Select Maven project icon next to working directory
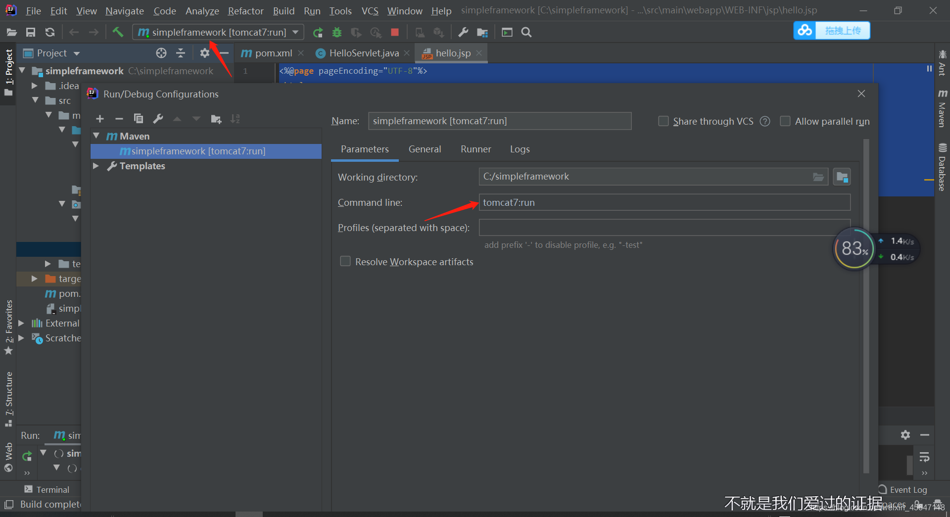 tap(842, 177)
